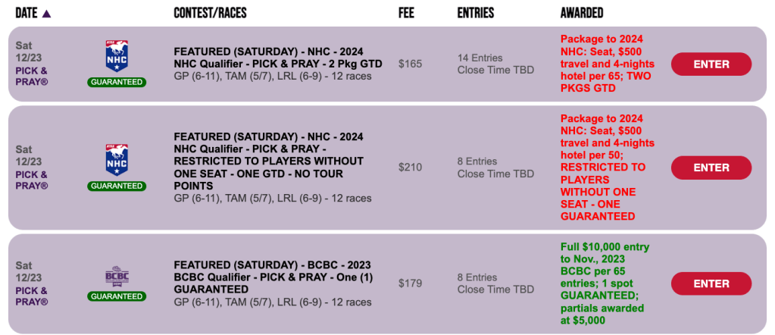Screen dimensions: 775x335
Task: Click the ENTRIES column header
Action: (475, 13)
